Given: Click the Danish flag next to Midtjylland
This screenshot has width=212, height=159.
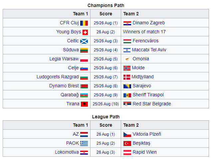Looking at the screenshot, I should [x=127, y=77].
